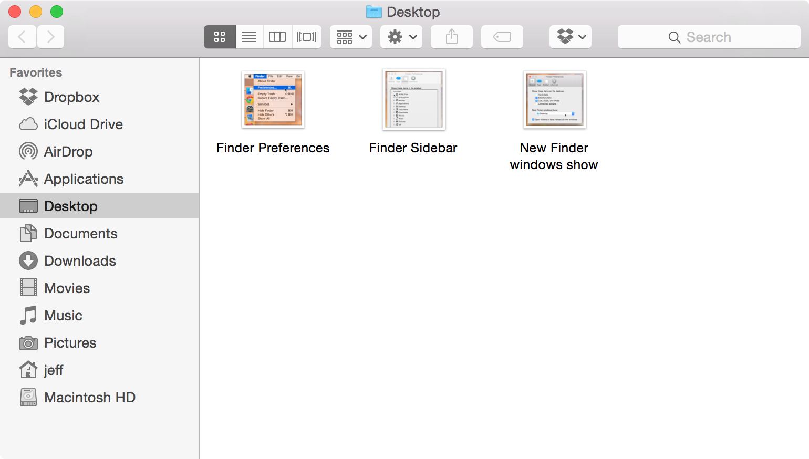
Task: Open the item arrangement dropdown
Action: click(350, 37)
